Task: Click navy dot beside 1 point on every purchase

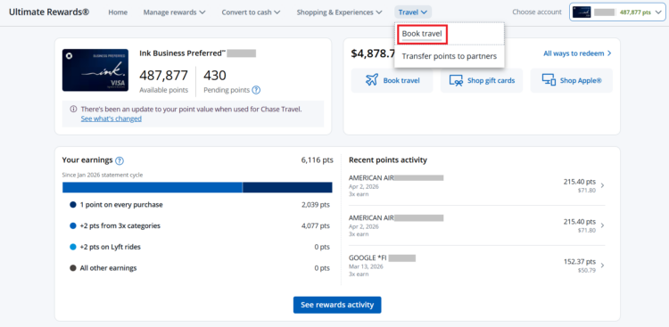Action: pyautogui.click(x=73, y=205)
